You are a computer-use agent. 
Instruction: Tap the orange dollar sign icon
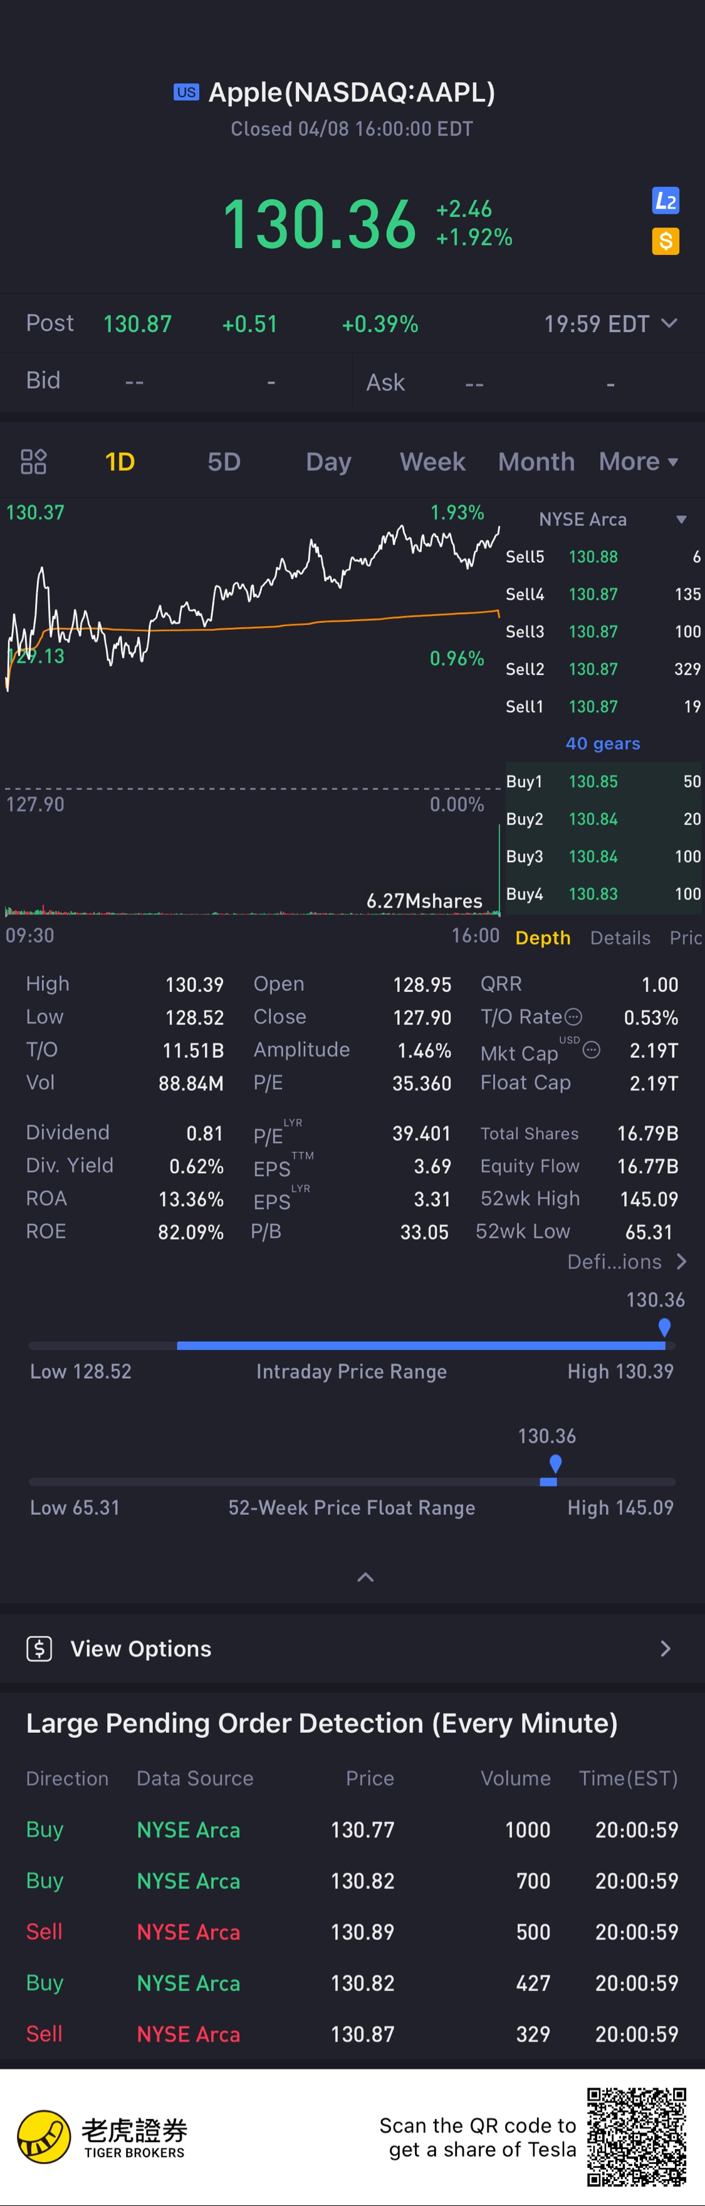tap(665, 241)
